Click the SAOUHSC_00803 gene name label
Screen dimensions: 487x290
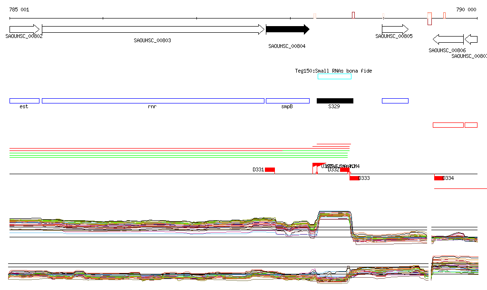(153, 40)
